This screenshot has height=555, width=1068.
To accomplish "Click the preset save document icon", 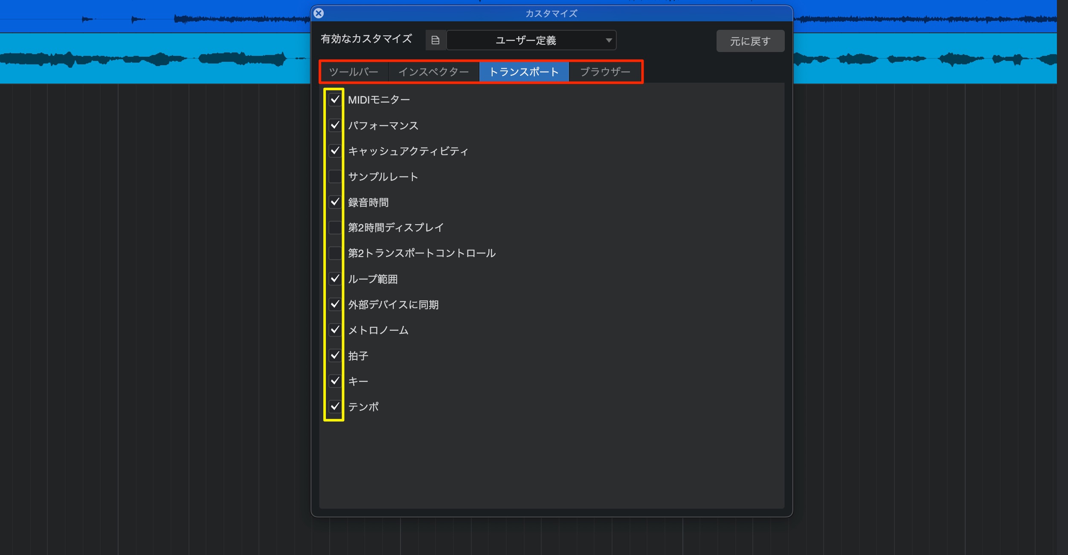I will 435,40.
